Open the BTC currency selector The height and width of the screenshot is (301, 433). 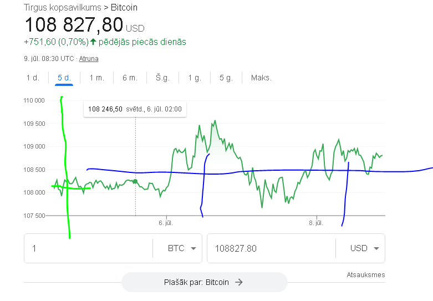coord(177,248)
